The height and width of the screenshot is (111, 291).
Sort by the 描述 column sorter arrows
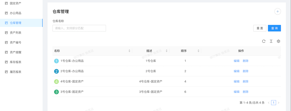pos(167,51)
